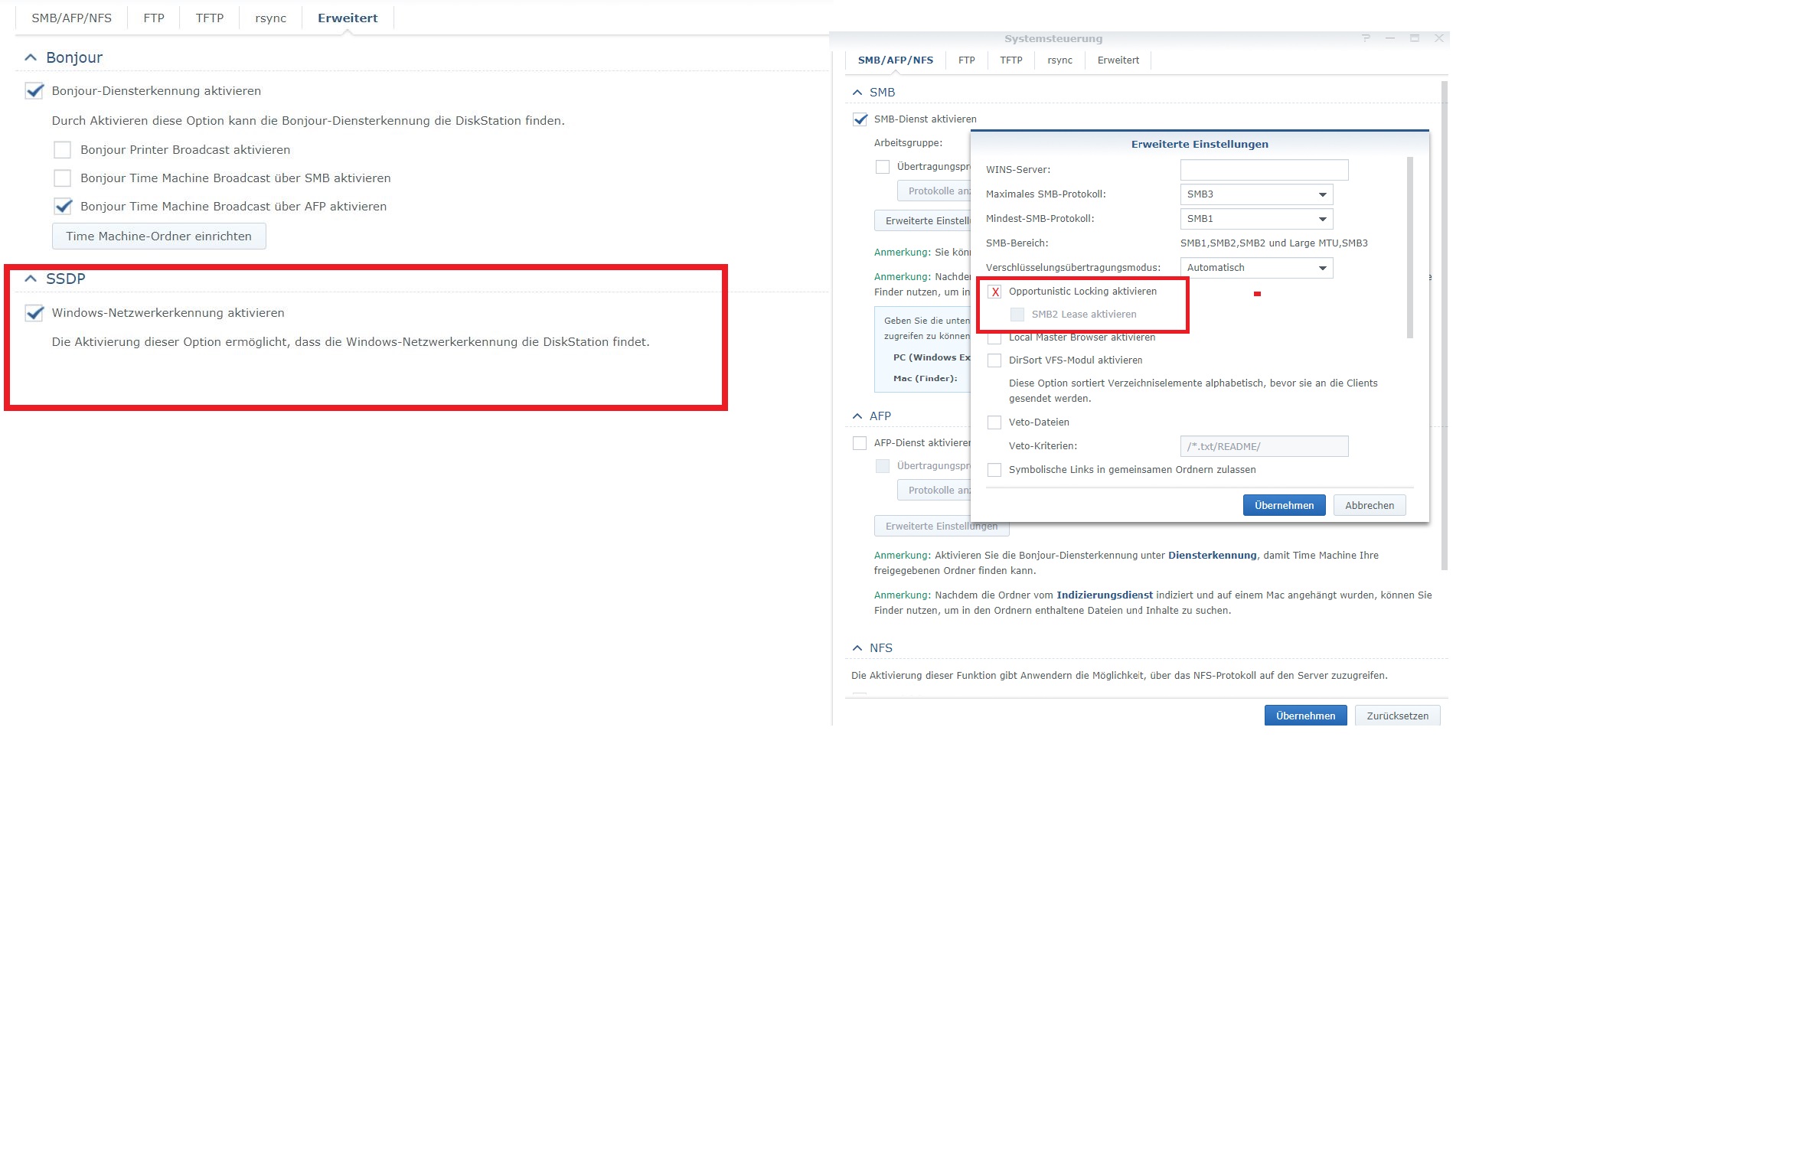The width and height of the screenshot is (1812, 1174).
Task: Disable Windows-Netzwerkerkennung aktivieren checkbox
Action: click(34, 313)
